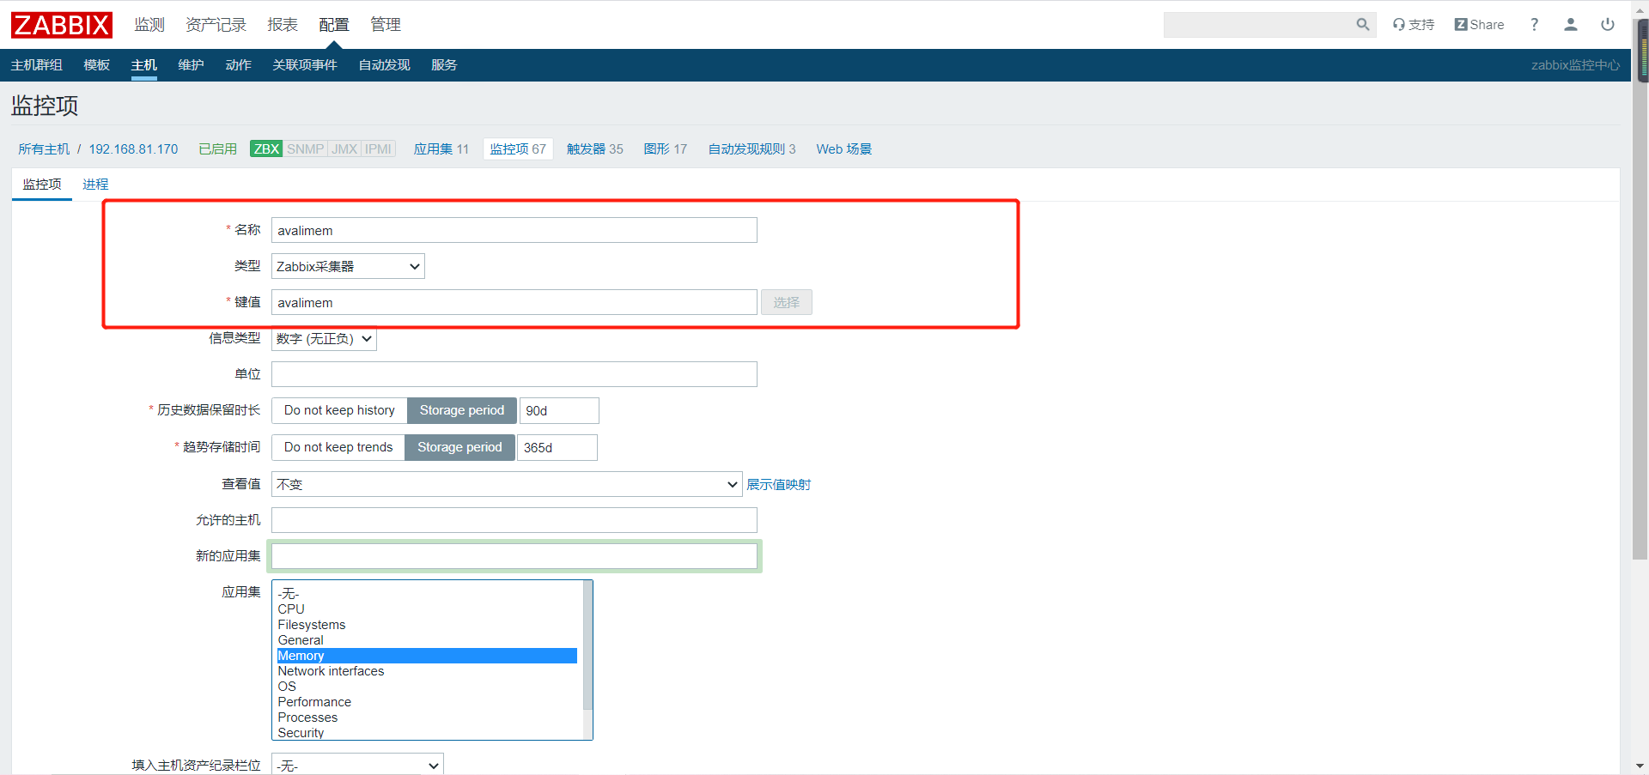Select Do not keep trends option
The image size is (1649, 775).
click(338, 447)
